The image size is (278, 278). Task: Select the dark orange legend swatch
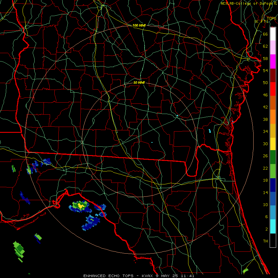click(273, 103)
